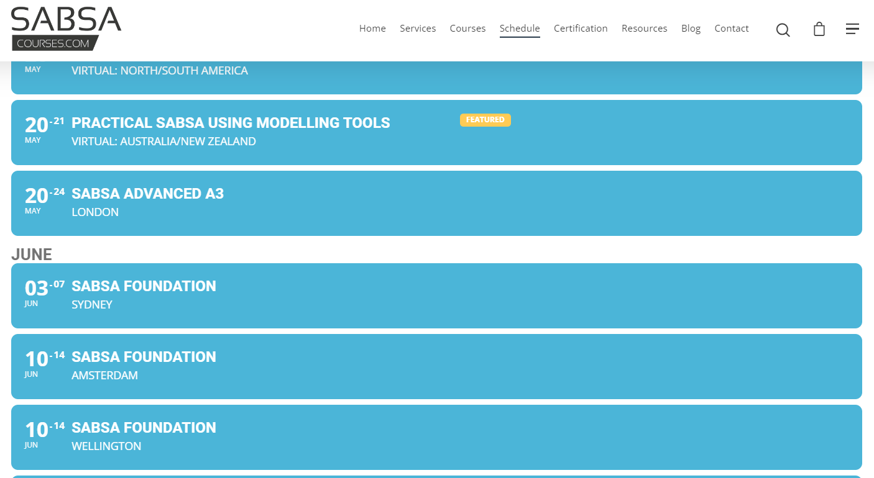This screenshot has height=478, width=874.
Task: Click the Virtual: North/South America event
Action: point(436,78)
